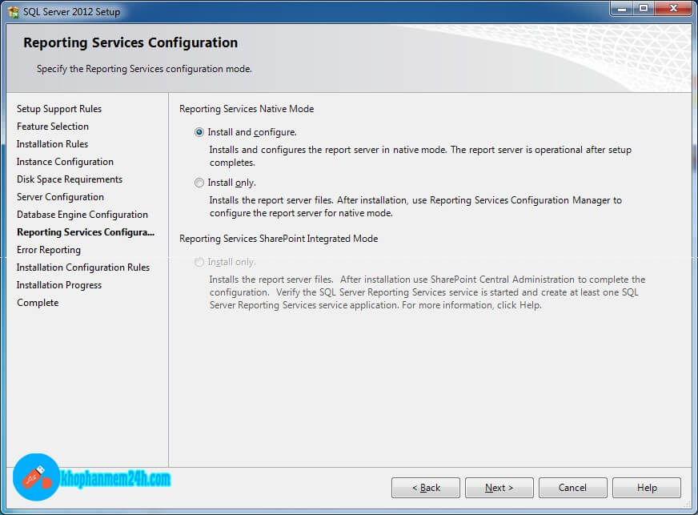Click the SQL Server Setup title bar icon
This screenshot has width=698, height=515.
13,12
